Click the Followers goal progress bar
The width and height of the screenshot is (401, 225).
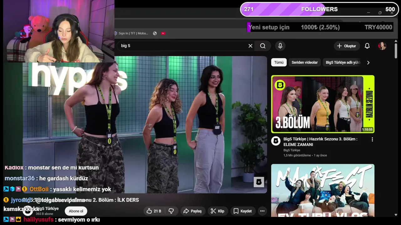point(319,9)
